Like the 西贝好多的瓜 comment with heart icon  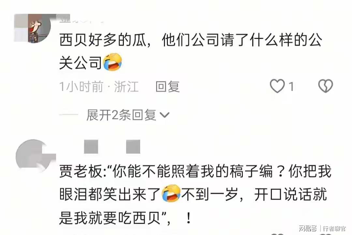pos(277,86)
